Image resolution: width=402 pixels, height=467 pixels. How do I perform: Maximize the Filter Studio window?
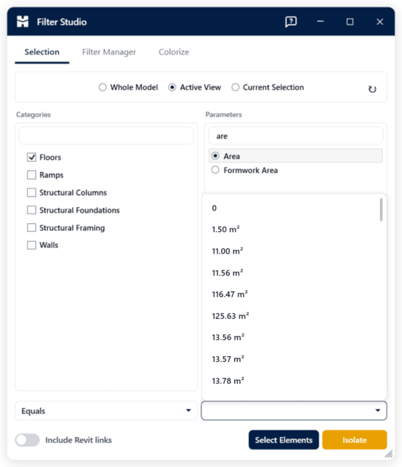pos(350,22)
